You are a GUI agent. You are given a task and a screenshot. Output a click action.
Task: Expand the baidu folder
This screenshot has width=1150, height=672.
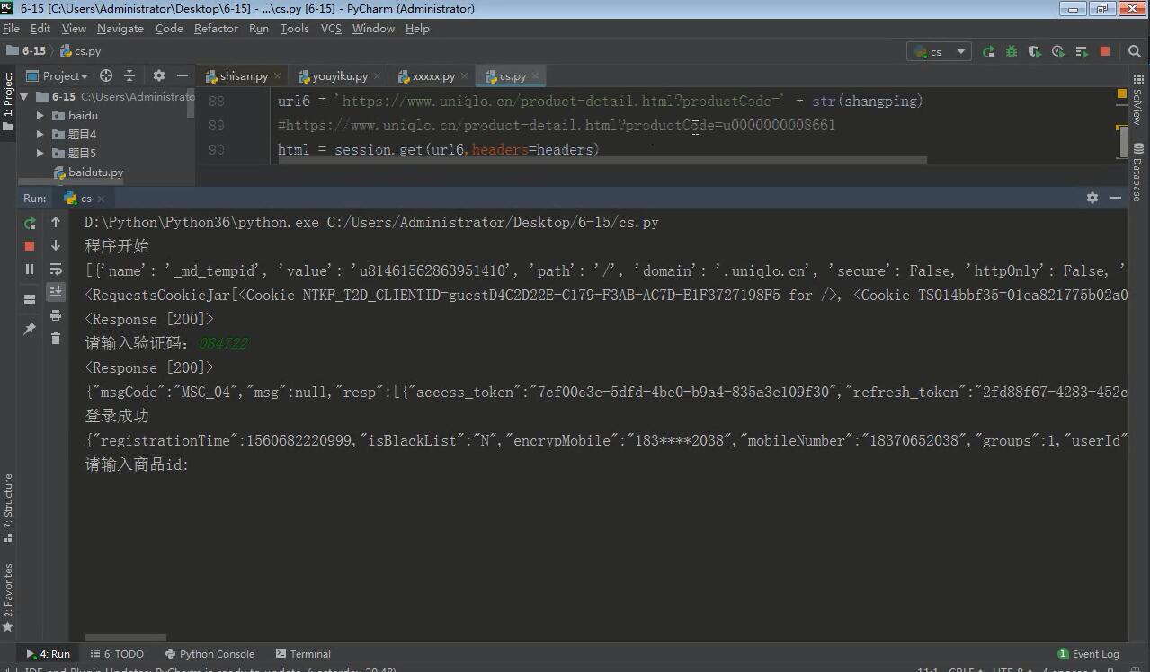tap(40, 115)
